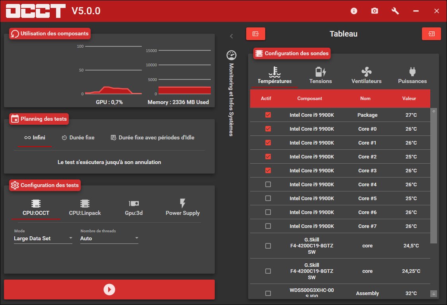Open the Ventilateurs tab

366,76
